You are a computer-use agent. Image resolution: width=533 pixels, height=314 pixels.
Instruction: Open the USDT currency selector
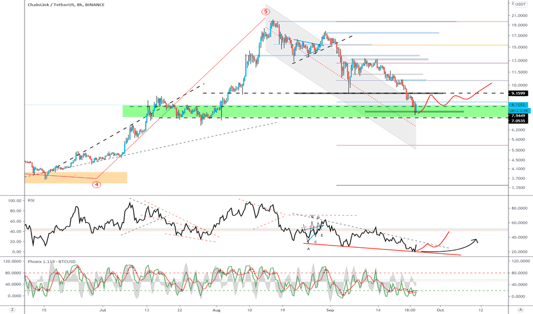(520, 5)
